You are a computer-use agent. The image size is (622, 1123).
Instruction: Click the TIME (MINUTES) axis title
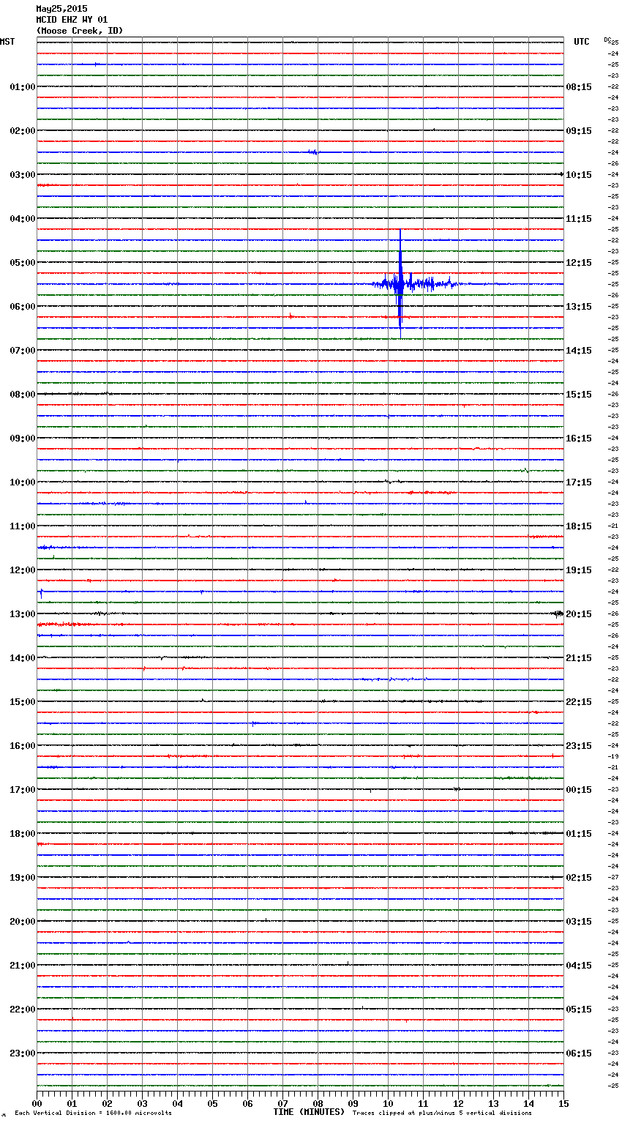point(309,1112)
